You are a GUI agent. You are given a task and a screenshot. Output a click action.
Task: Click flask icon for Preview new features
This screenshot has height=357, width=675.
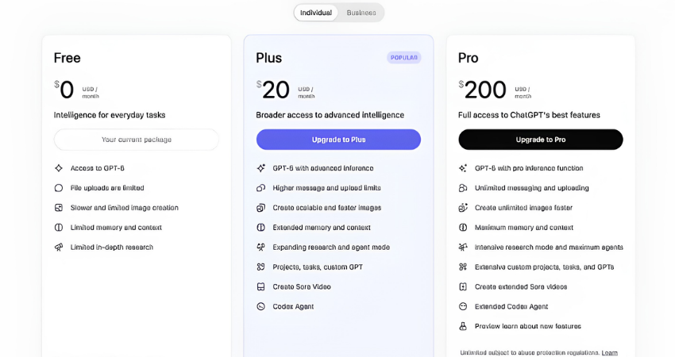point(463,327)
